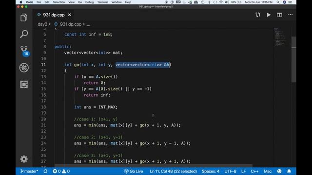312x175 pixels.
Task: Open the Code application menu
Action: click(x=29, y=2)
